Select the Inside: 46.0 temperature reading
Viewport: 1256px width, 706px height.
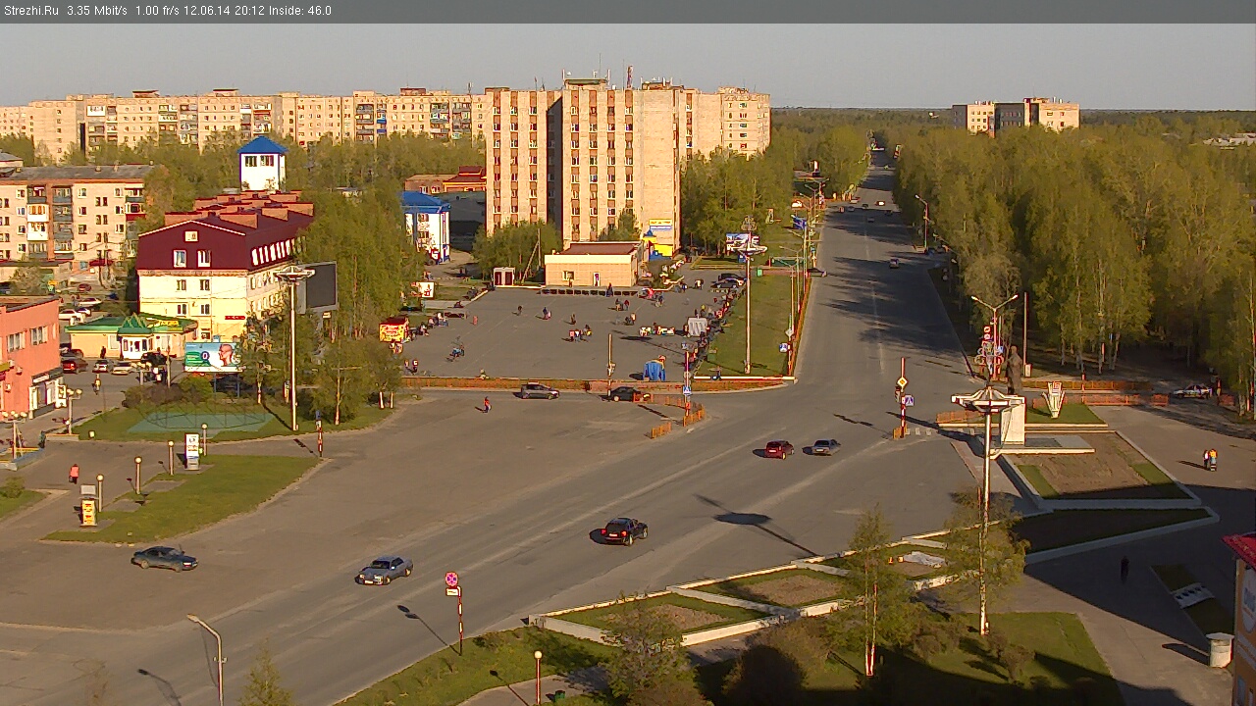point(298,11)
